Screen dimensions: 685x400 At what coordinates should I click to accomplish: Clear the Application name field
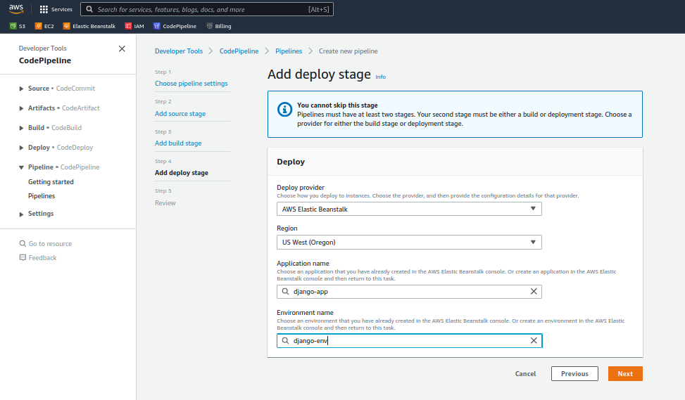pyautogui.click(x=534, y=291)
